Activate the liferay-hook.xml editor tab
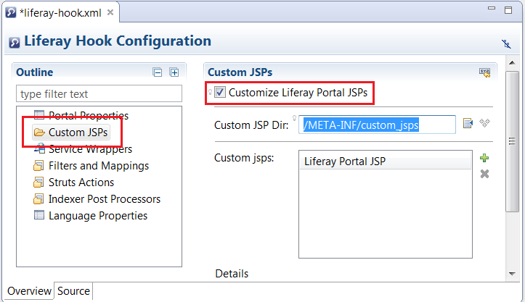Screen dimensions: 525x302 (x=60, y=13)
